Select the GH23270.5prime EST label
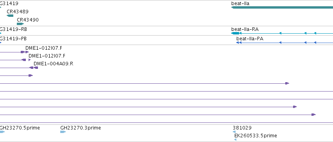Screen dimensions: 333x142 [20, 128]
